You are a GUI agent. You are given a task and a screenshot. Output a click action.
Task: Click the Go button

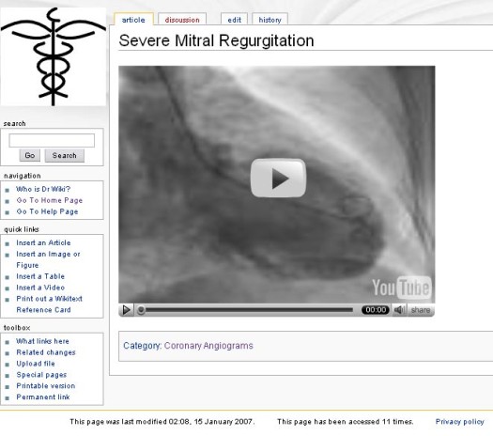(30, 155)
